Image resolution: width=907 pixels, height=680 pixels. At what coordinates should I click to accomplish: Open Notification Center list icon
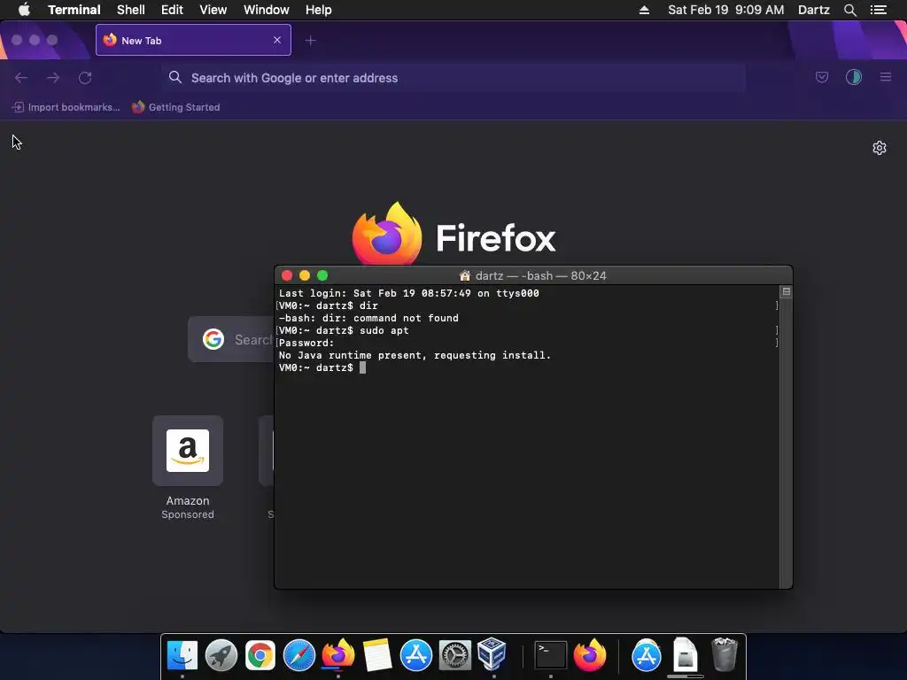[879, 10]
